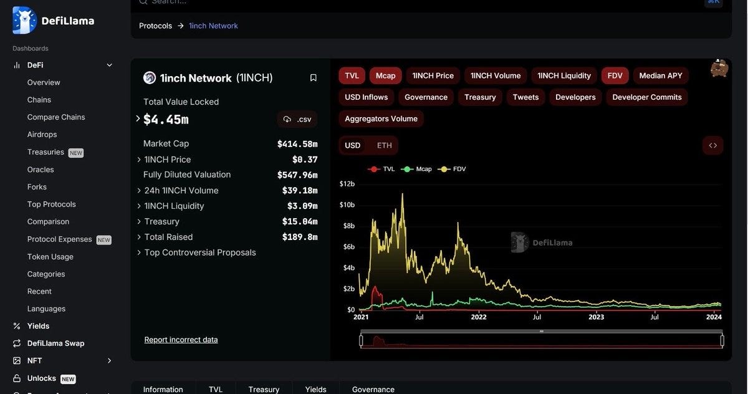Image resolution: width=748 pixels, height=394 pixels.
Task: Hide the Mcap series via its legend
Action: point(416,169)
